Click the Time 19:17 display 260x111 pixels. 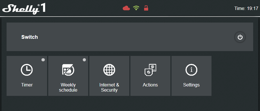coord(246,8)
